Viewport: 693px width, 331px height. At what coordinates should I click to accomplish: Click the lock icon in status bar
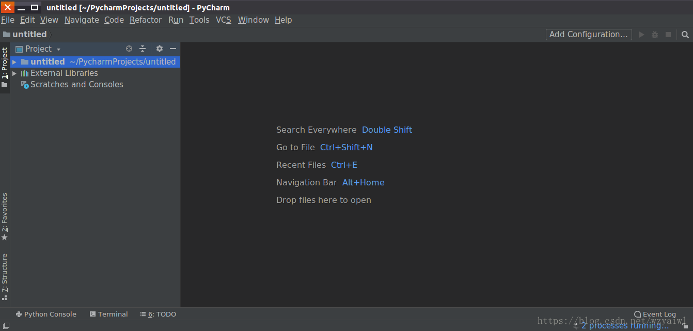click(x=685, y=325)
